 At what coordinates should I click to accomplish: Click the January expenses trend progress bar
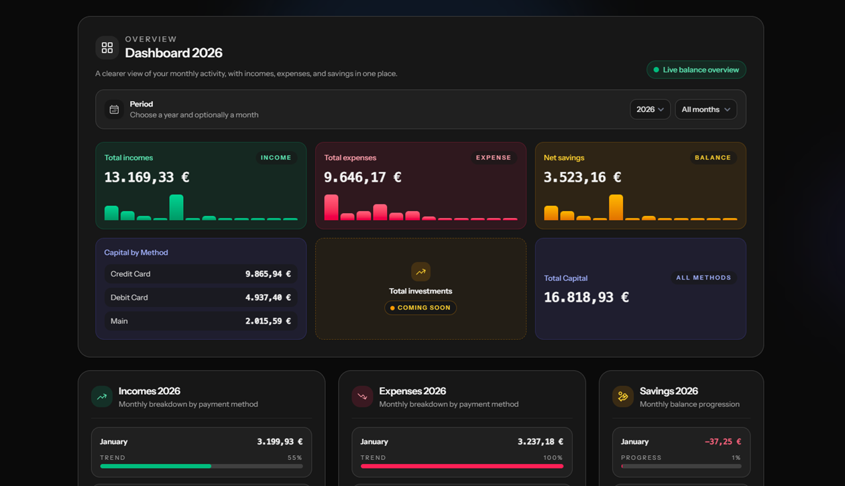pos(462,466)
